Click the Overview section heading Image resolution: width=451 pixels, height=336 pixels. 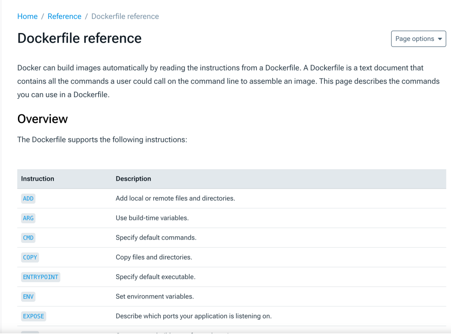coord(43,119)
